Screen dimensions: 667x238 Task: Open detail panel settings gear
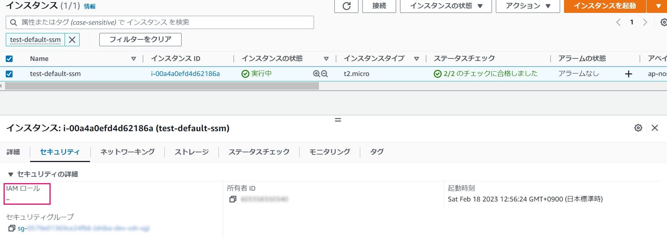[x=638, y=128]
